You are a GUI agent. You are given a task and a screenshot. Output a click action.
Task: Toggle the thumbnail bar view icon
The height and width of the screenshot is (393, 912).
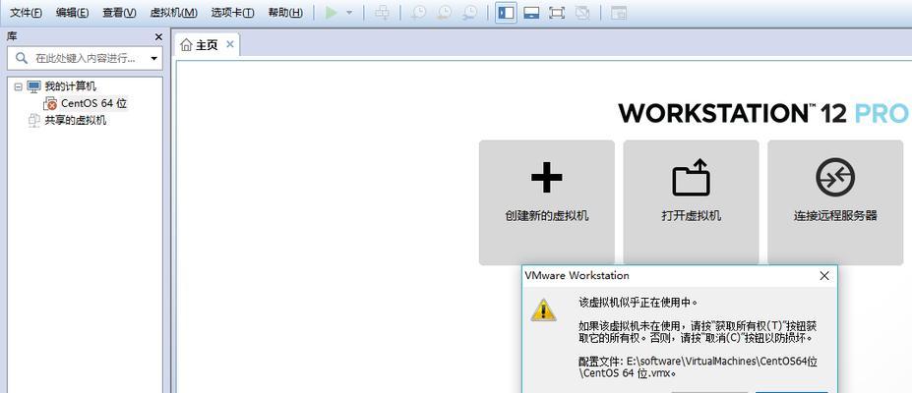pos(531,13)
